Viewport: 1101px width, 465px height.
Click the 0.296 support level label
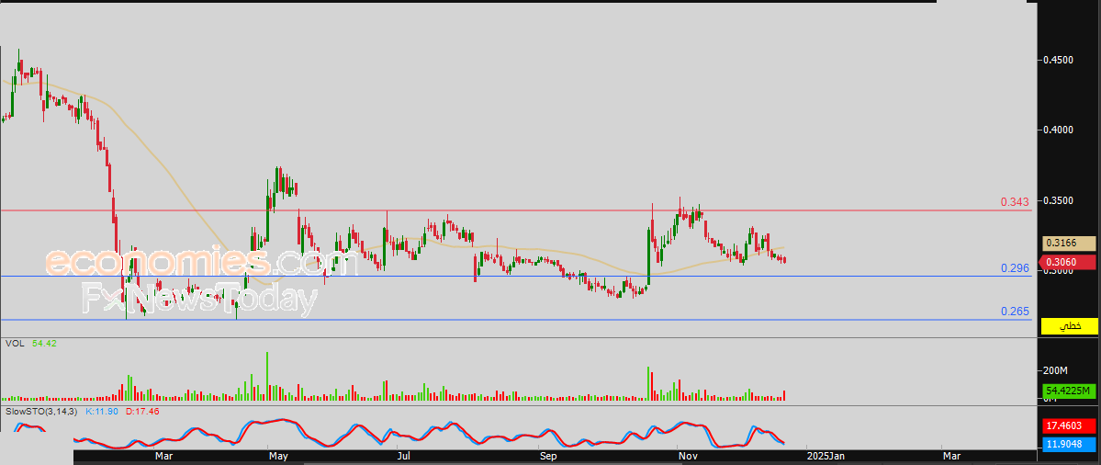click(1015, 268)
